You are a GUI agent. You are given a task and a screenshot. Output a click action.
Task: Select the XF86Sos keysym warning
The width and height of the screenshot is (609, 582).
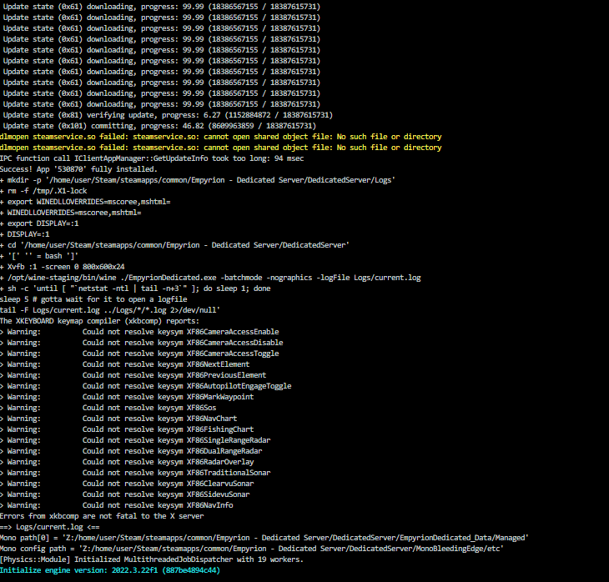pyautogui.click(x=108, y=409)
